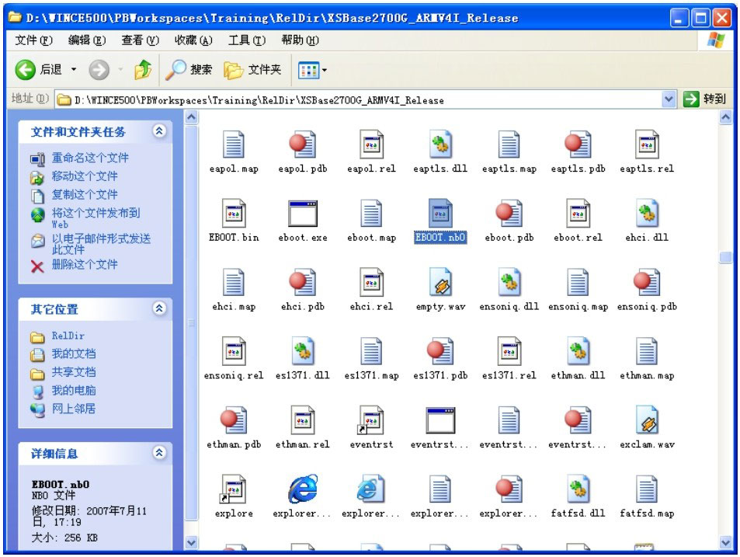The height and width of the screenshot is (557, 740).
Task: Select the eapol.map file icon
Action: (x=234, y=144)
